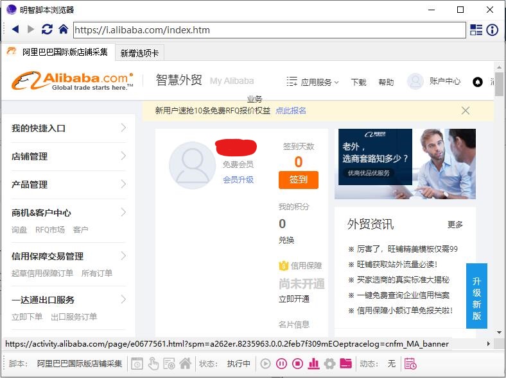Click the page settings icon in script toolbar
506x378 pixels.
click(x=169, y=364)
